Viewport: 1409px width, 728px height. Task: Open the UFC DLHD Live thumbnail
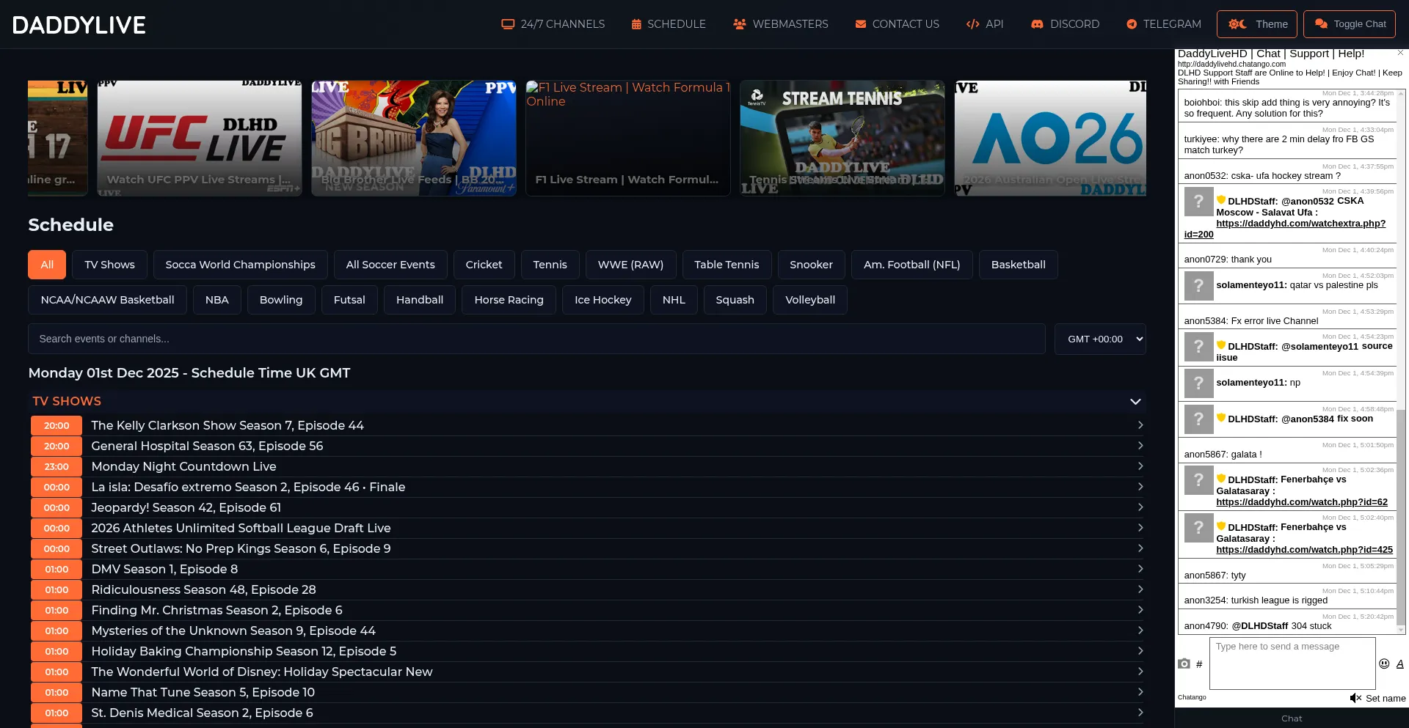(x=200, y=138)
